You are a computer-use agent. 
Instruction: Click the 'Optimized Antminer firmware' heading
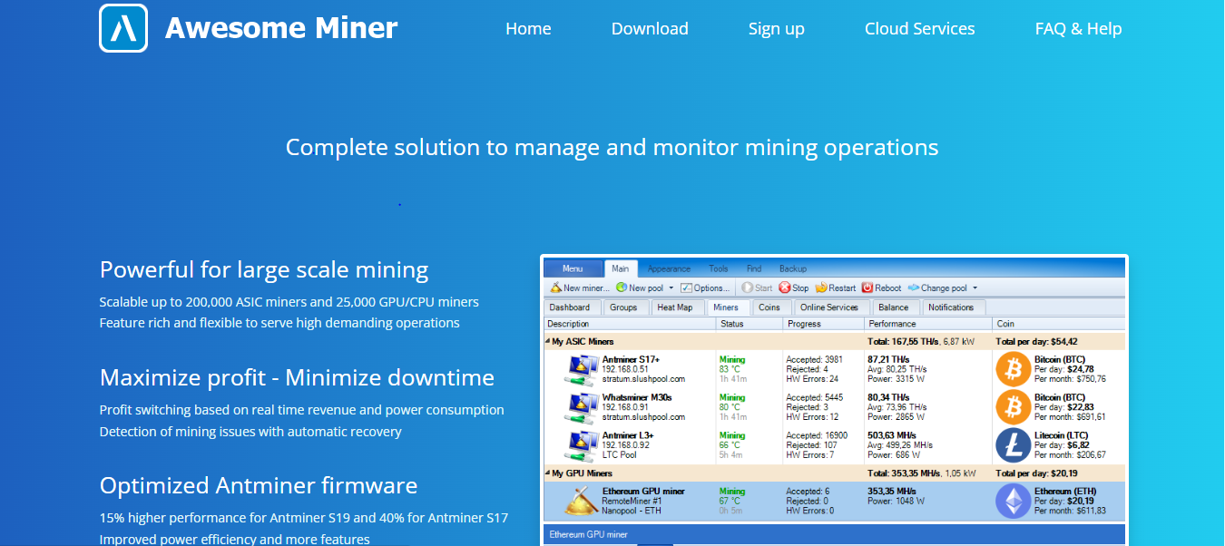point(259,485)
